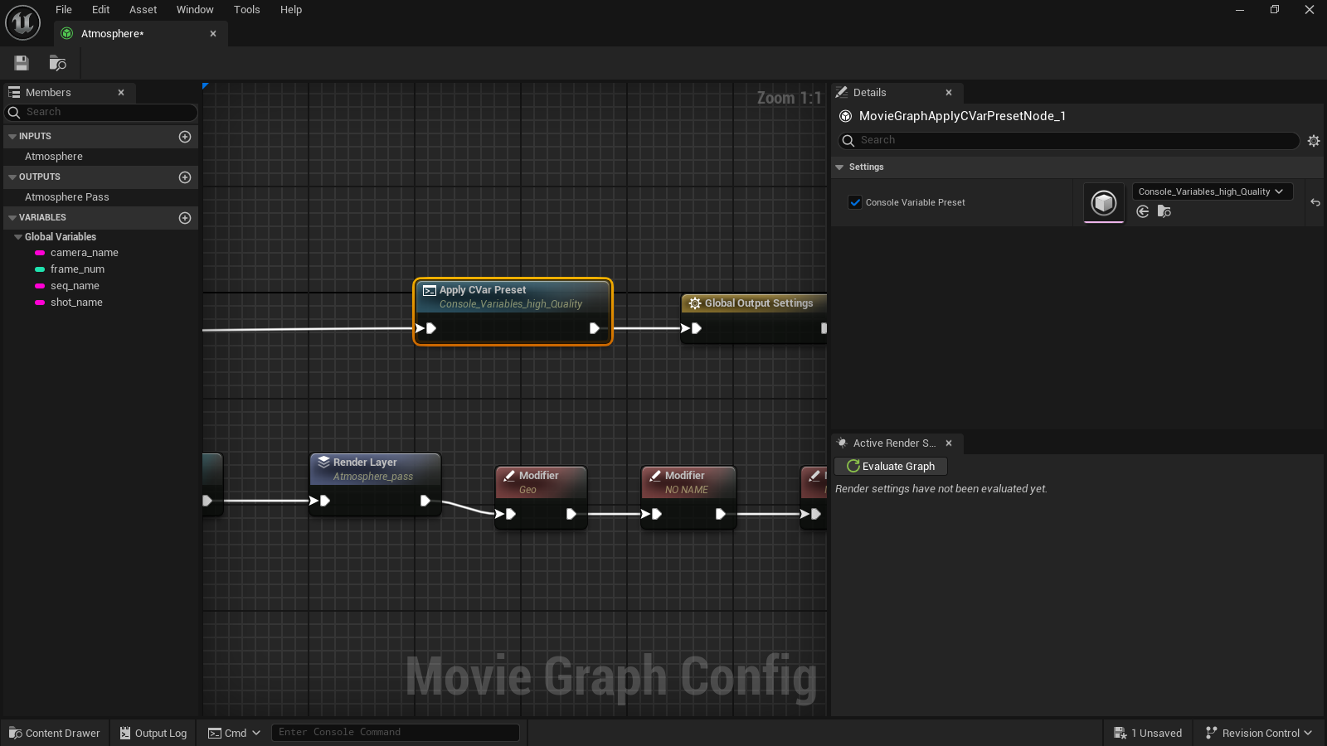Click the Global Output Settings gear icon
This screenshot has height=746, width=1327.
pos(695,303)
